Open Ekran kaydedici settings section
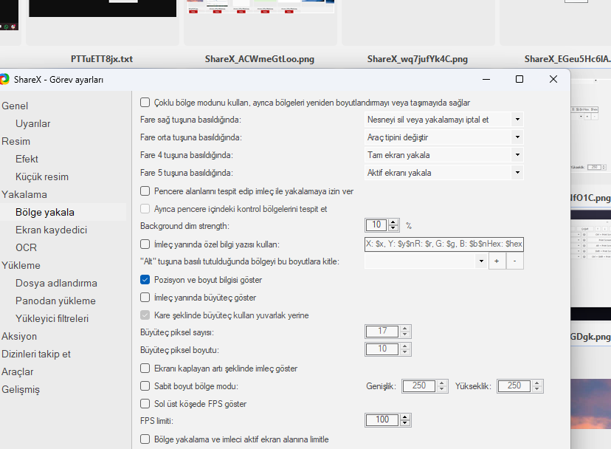 pyautogui.click(x=51, y=230)
